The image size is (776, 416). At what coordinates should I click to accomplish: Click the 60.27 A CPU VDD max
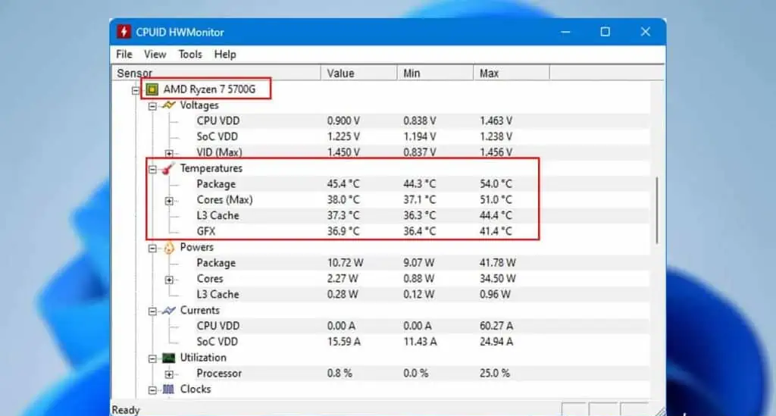click(496, 326)
